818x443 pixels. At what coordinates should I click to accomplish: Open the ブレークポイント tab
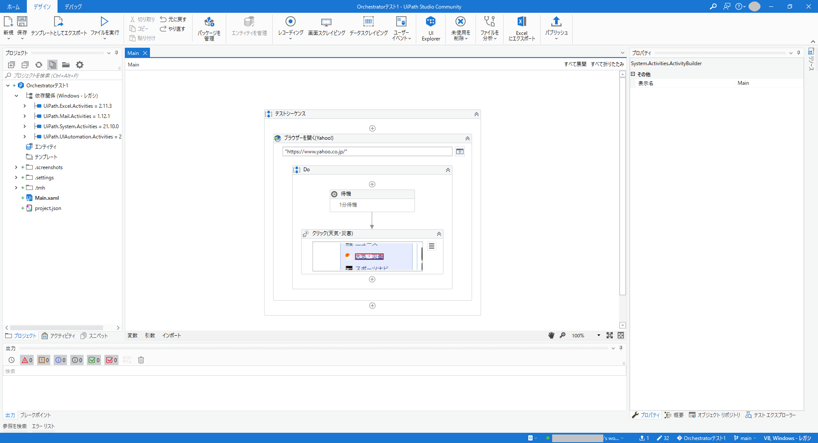click(35, 415)
